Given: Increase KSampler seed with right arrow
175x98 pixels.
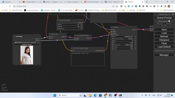Looking at the screenshot, I should 135,37.
